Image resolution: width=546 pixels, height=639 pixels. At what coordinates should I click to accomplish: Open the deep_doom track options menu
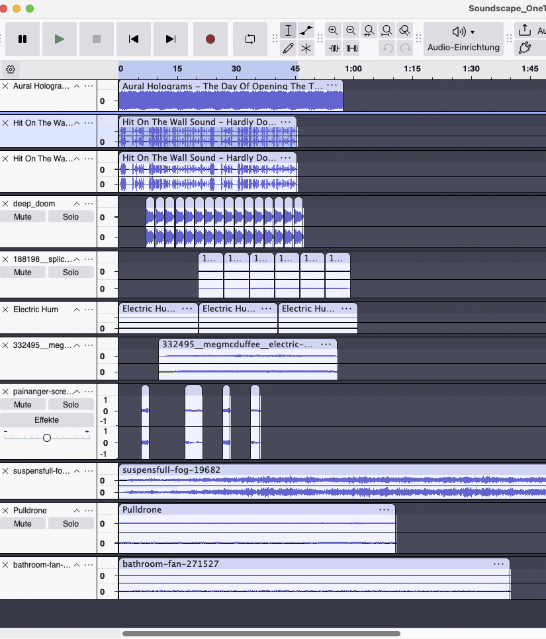(x=89, y=204)
